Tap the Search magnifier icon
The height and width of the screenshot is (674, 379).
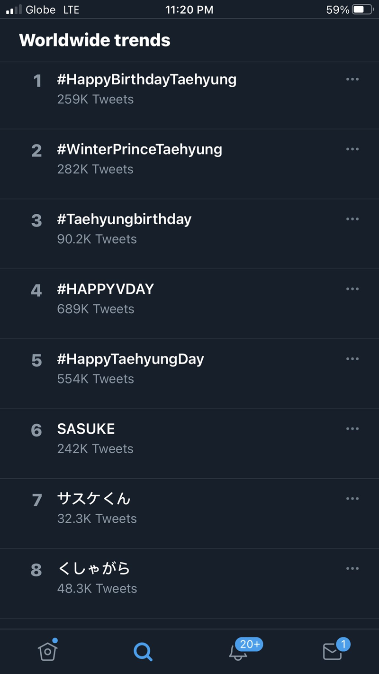click(143, 652)
